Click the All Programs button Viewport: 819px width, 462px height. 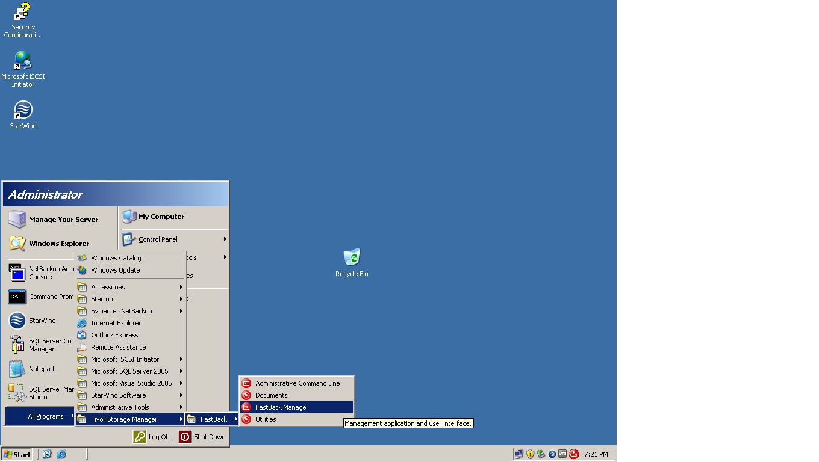tap(40, 416)
